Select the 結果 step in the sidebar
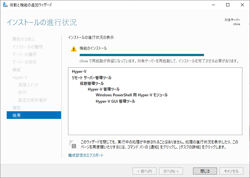250x178 pixels. [x=34, y=115]
